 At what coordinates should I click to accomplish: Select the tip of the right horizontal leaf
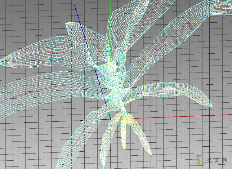[211, 106]
